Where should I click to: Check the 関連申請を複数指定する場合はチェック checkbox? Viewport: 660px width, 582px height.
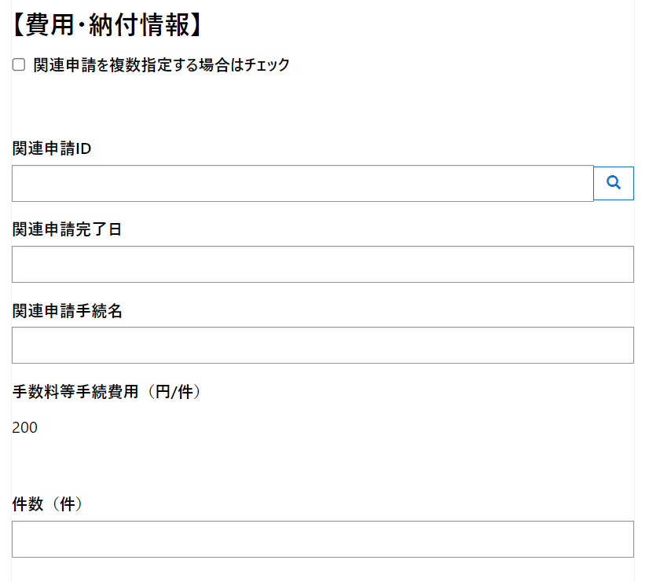[19, 65]
